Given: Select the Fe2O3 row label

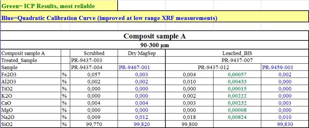Looking at the screenshot, I should click(x=31, y=74).
